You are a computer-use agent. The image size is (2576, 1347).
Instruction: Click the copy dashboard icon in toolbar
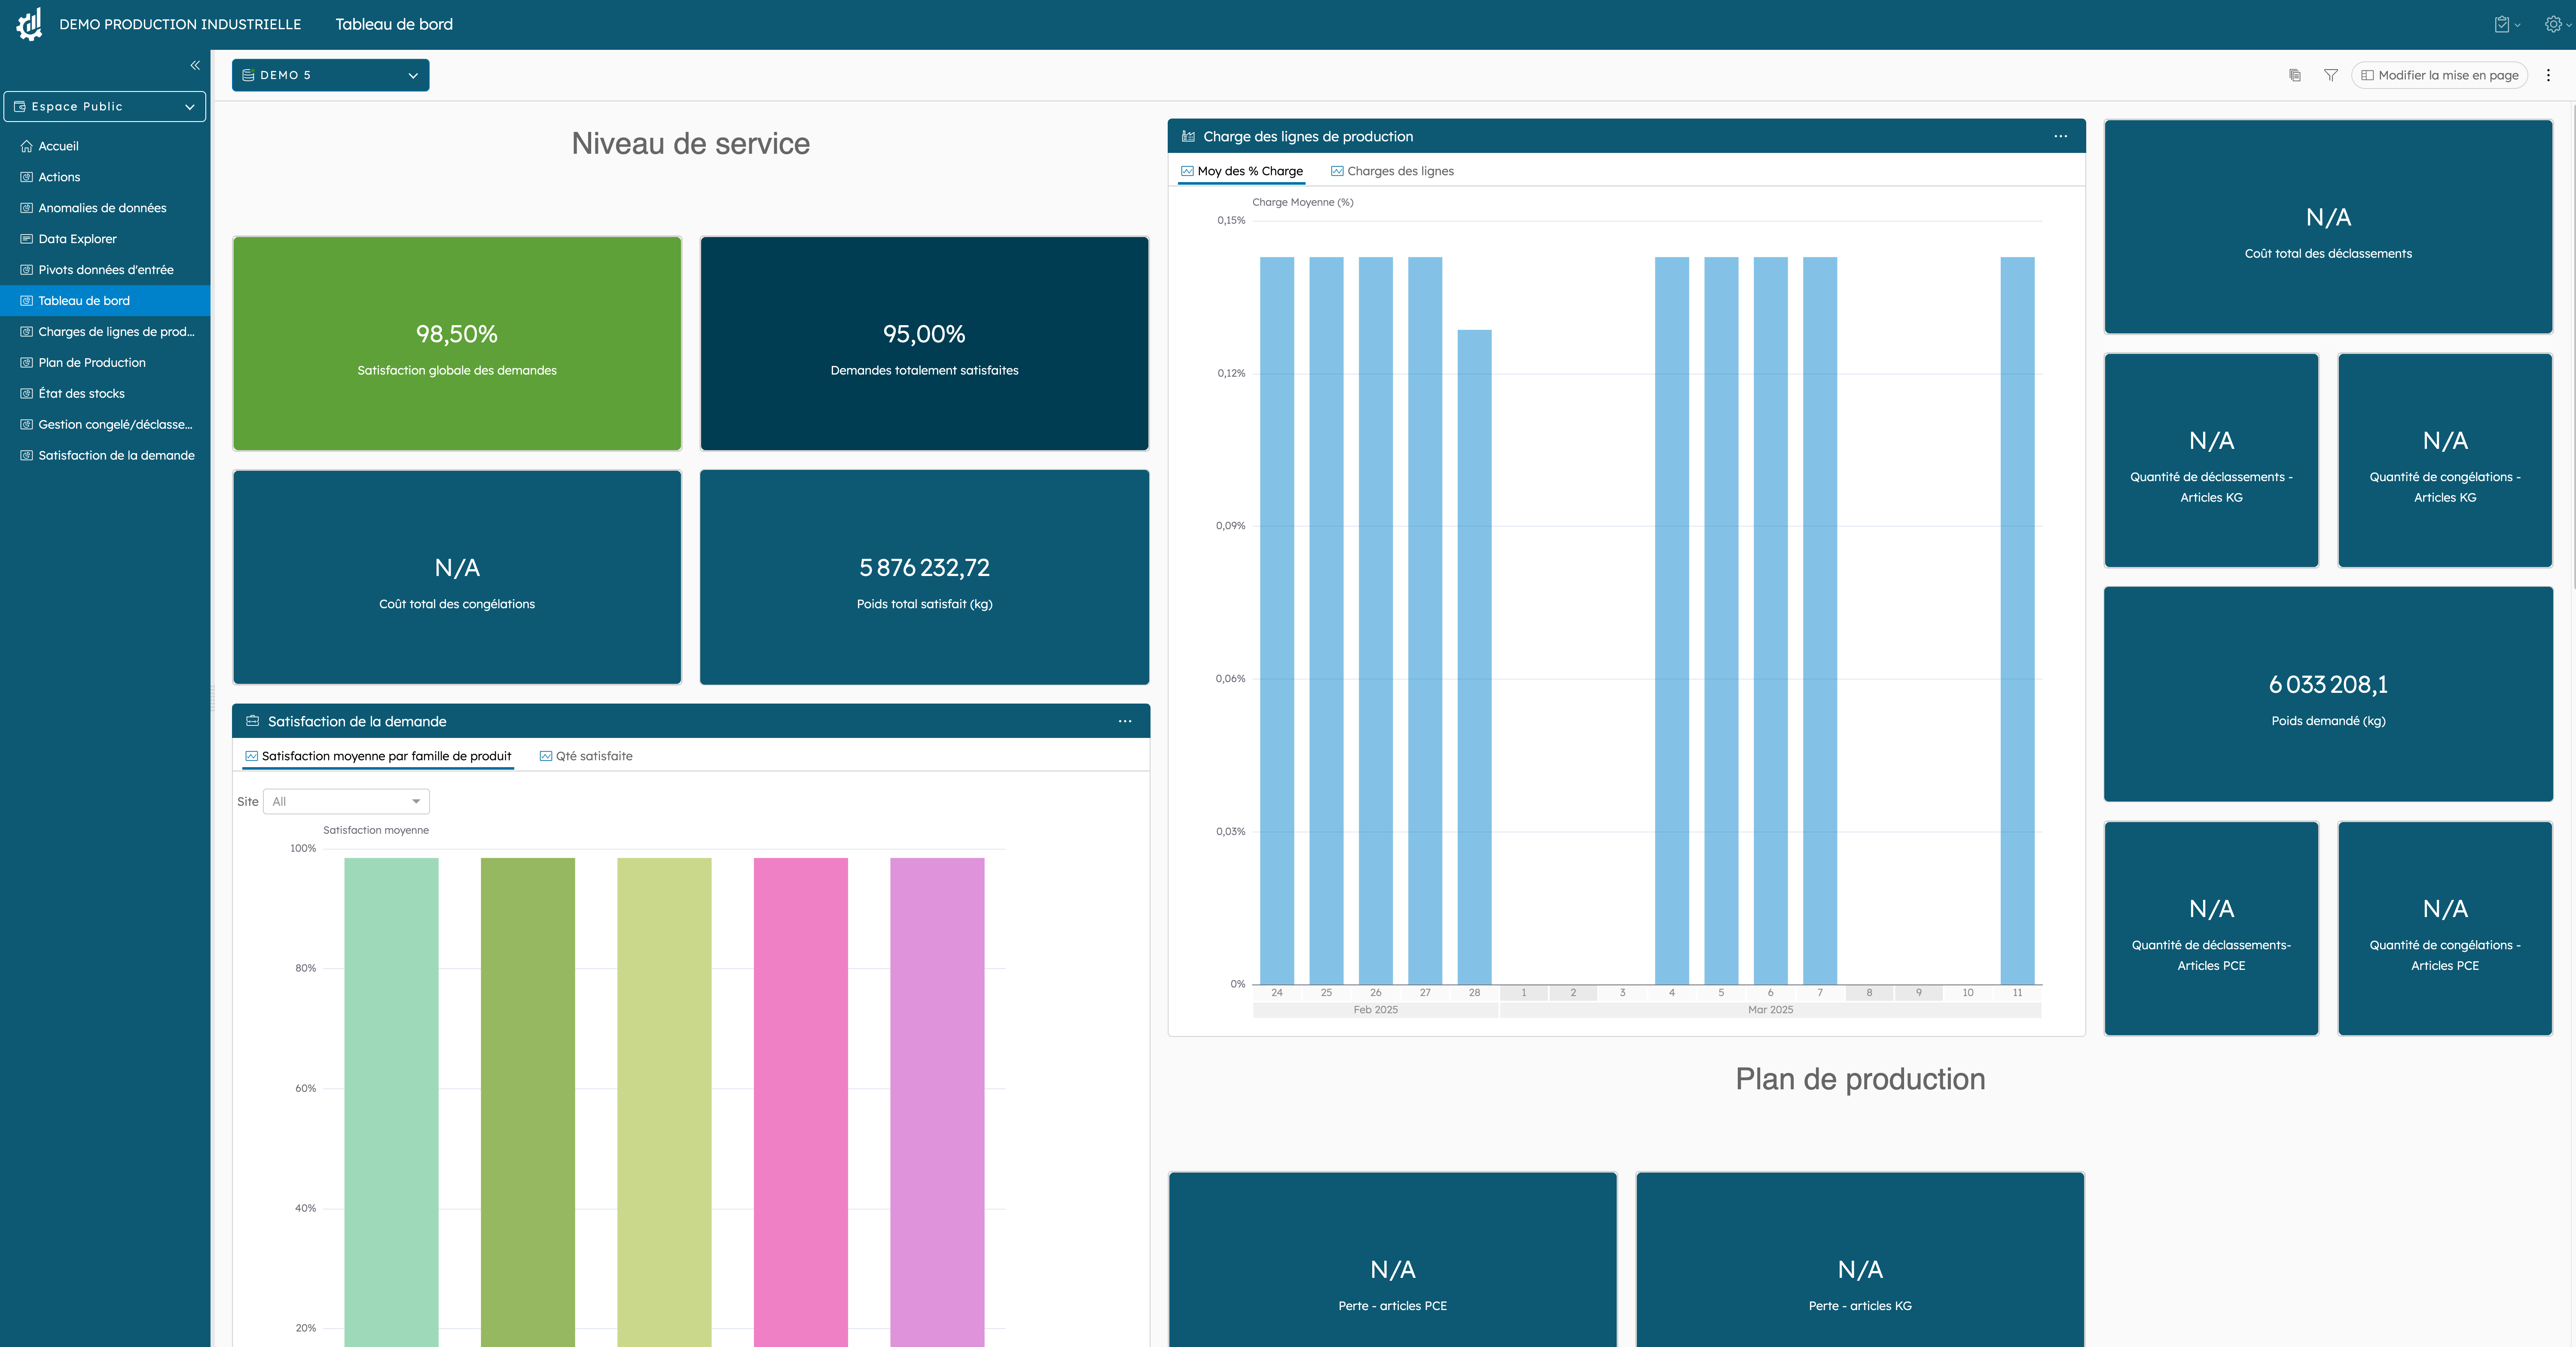(x=2295, y=75)
